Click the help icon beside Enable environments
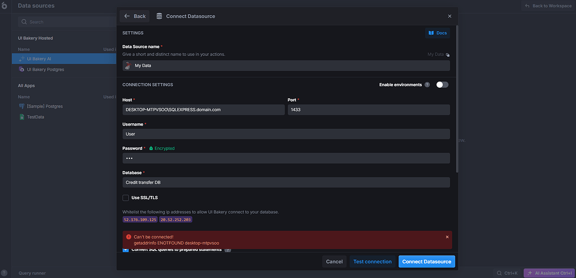 (427, 84)
